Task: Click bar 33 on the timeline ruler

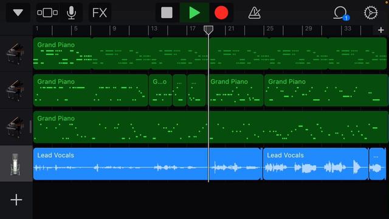Action: point(347,29)
